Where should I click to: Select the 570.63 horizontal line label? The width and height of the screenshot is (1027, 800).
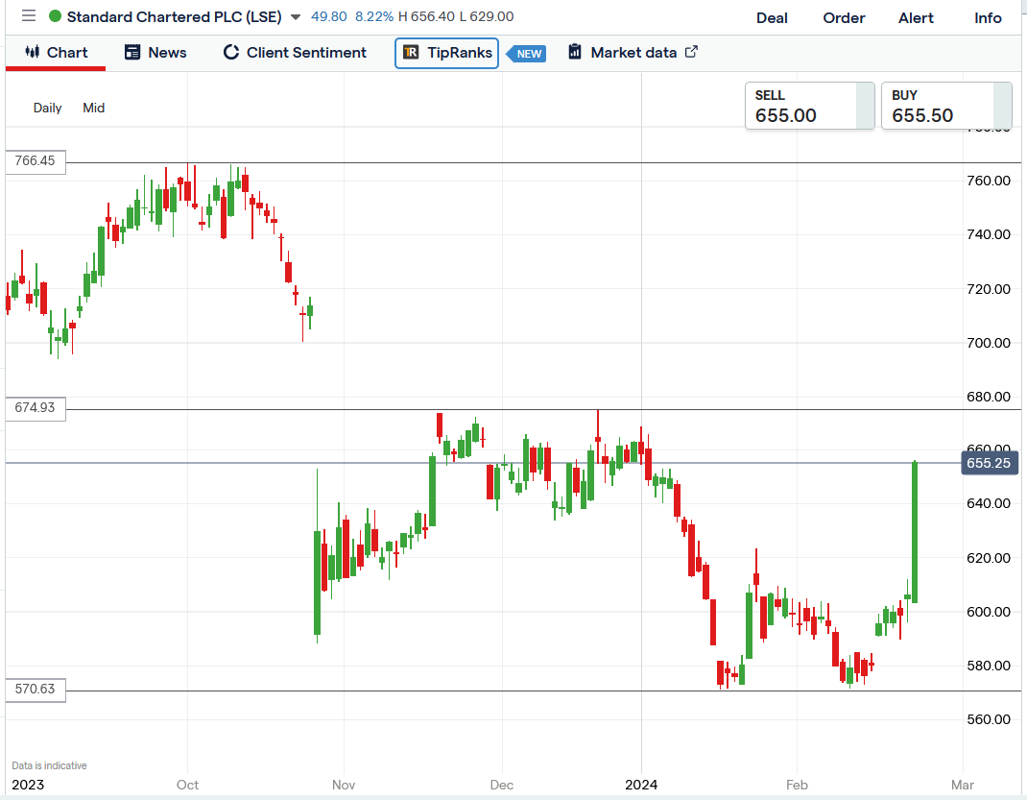tap(36, 690)
